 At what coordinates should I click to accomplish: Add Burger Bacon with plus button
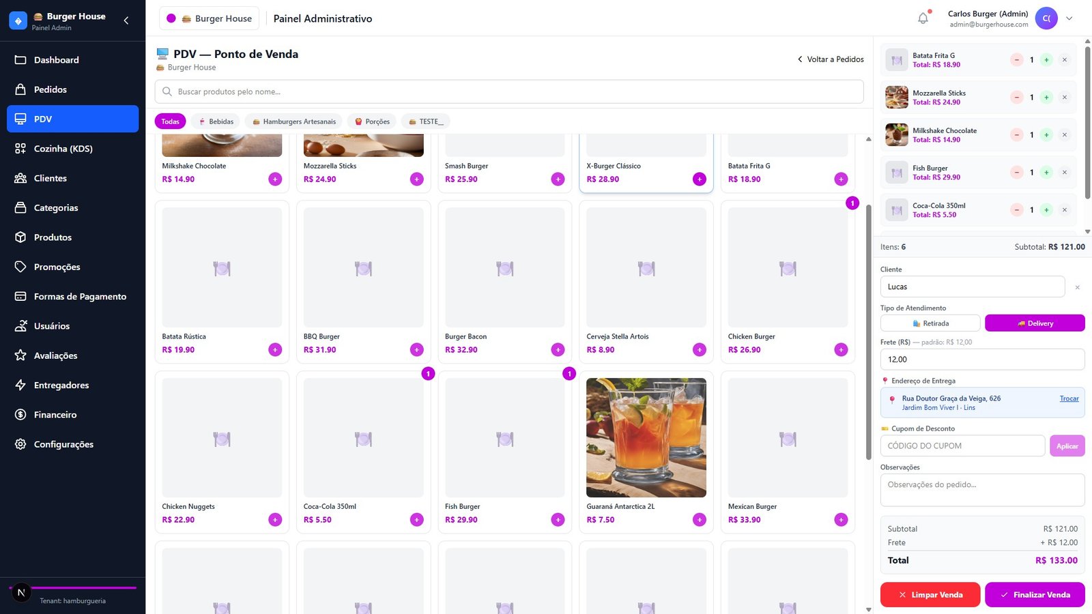558,350
